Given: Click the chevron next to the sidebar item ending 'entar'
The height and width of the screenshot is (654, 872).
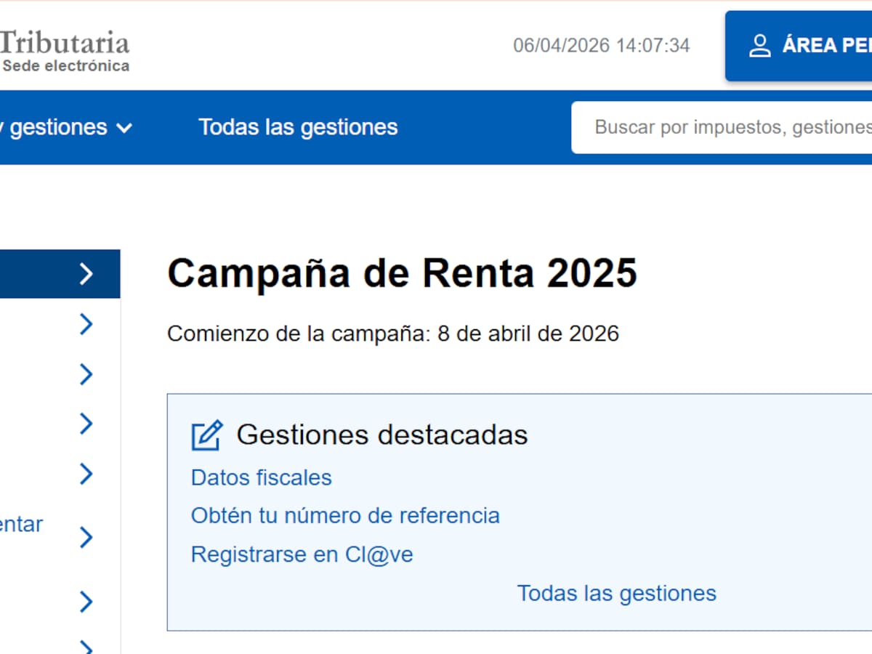Looking at the screenshot, I should 86,538.
